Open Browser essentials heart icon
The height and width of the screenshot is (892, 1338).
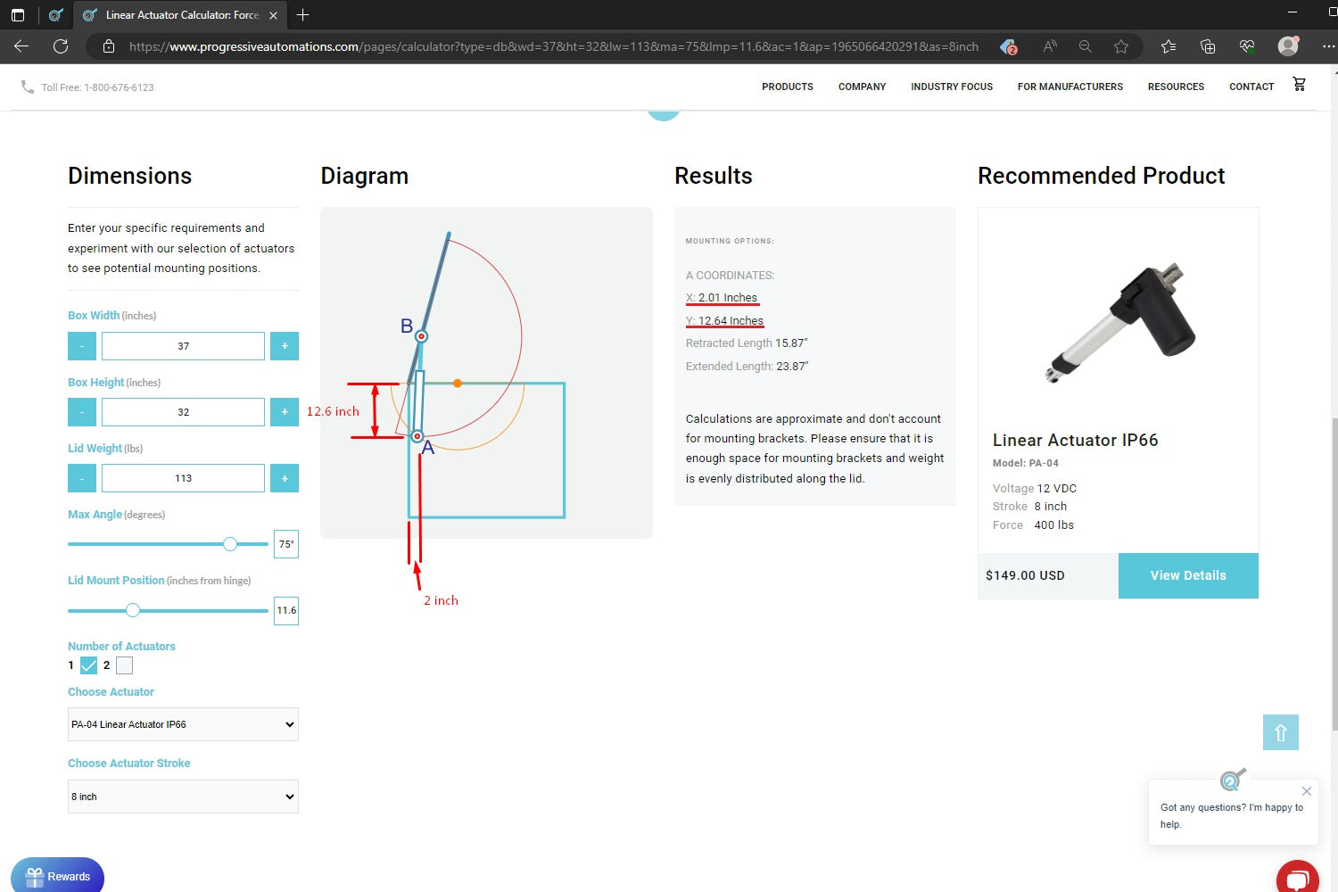click(x=1247, y=46)
